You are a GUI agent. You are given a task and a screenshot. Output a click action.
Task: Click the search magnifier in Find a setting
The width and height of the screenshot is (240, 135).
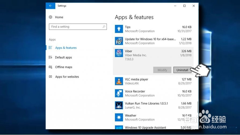click(x=104, y=27)
